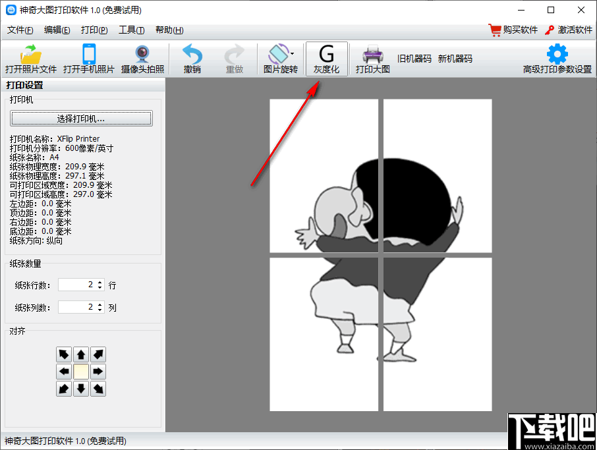Close the application window

(581, 10)
